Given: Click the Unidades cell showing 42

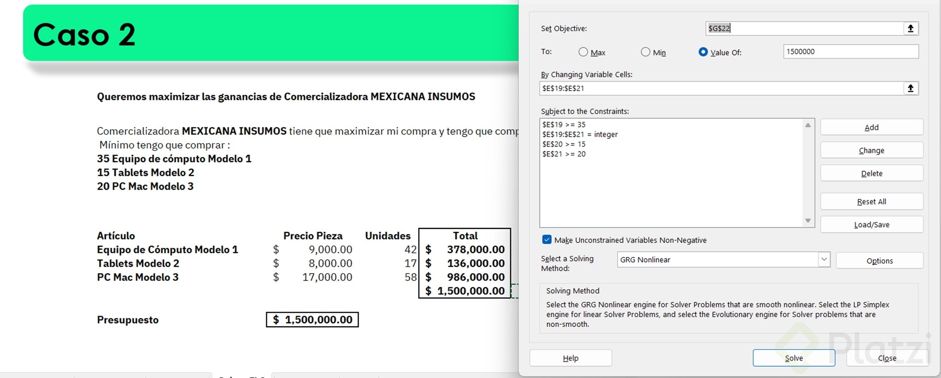Looking at the screenshot, I should click(x=410, y=250).
